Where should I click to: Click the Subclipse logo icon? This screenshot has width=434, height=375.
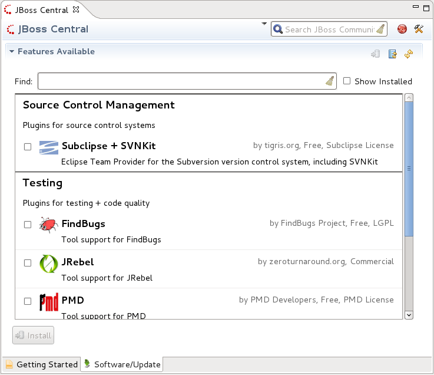49,148
